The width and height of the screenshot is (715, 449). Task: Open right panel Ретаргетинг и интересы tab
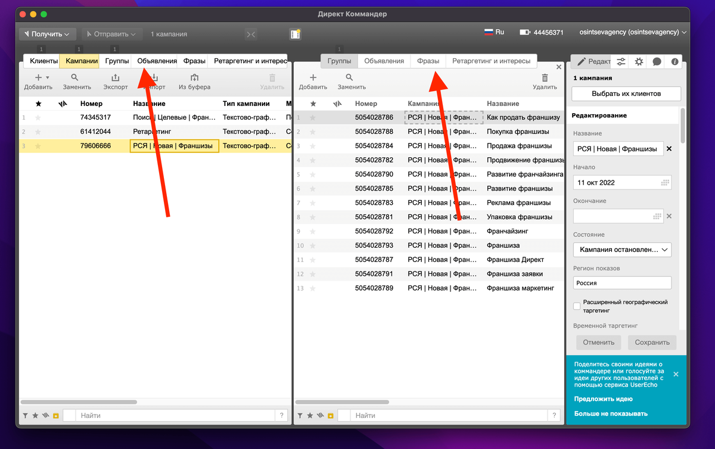491,61
